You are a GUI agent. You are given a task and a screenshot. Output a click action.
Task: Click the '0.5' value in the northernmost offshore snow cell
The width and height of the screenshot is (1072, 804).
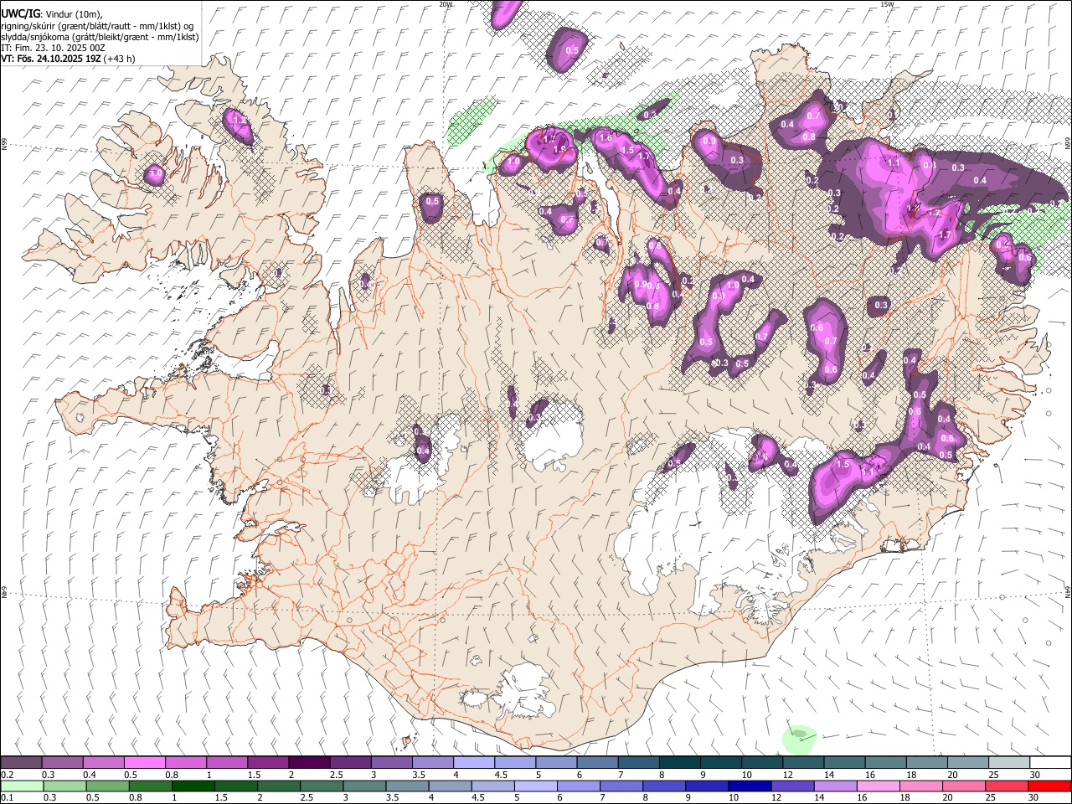[x=572, y=50]
